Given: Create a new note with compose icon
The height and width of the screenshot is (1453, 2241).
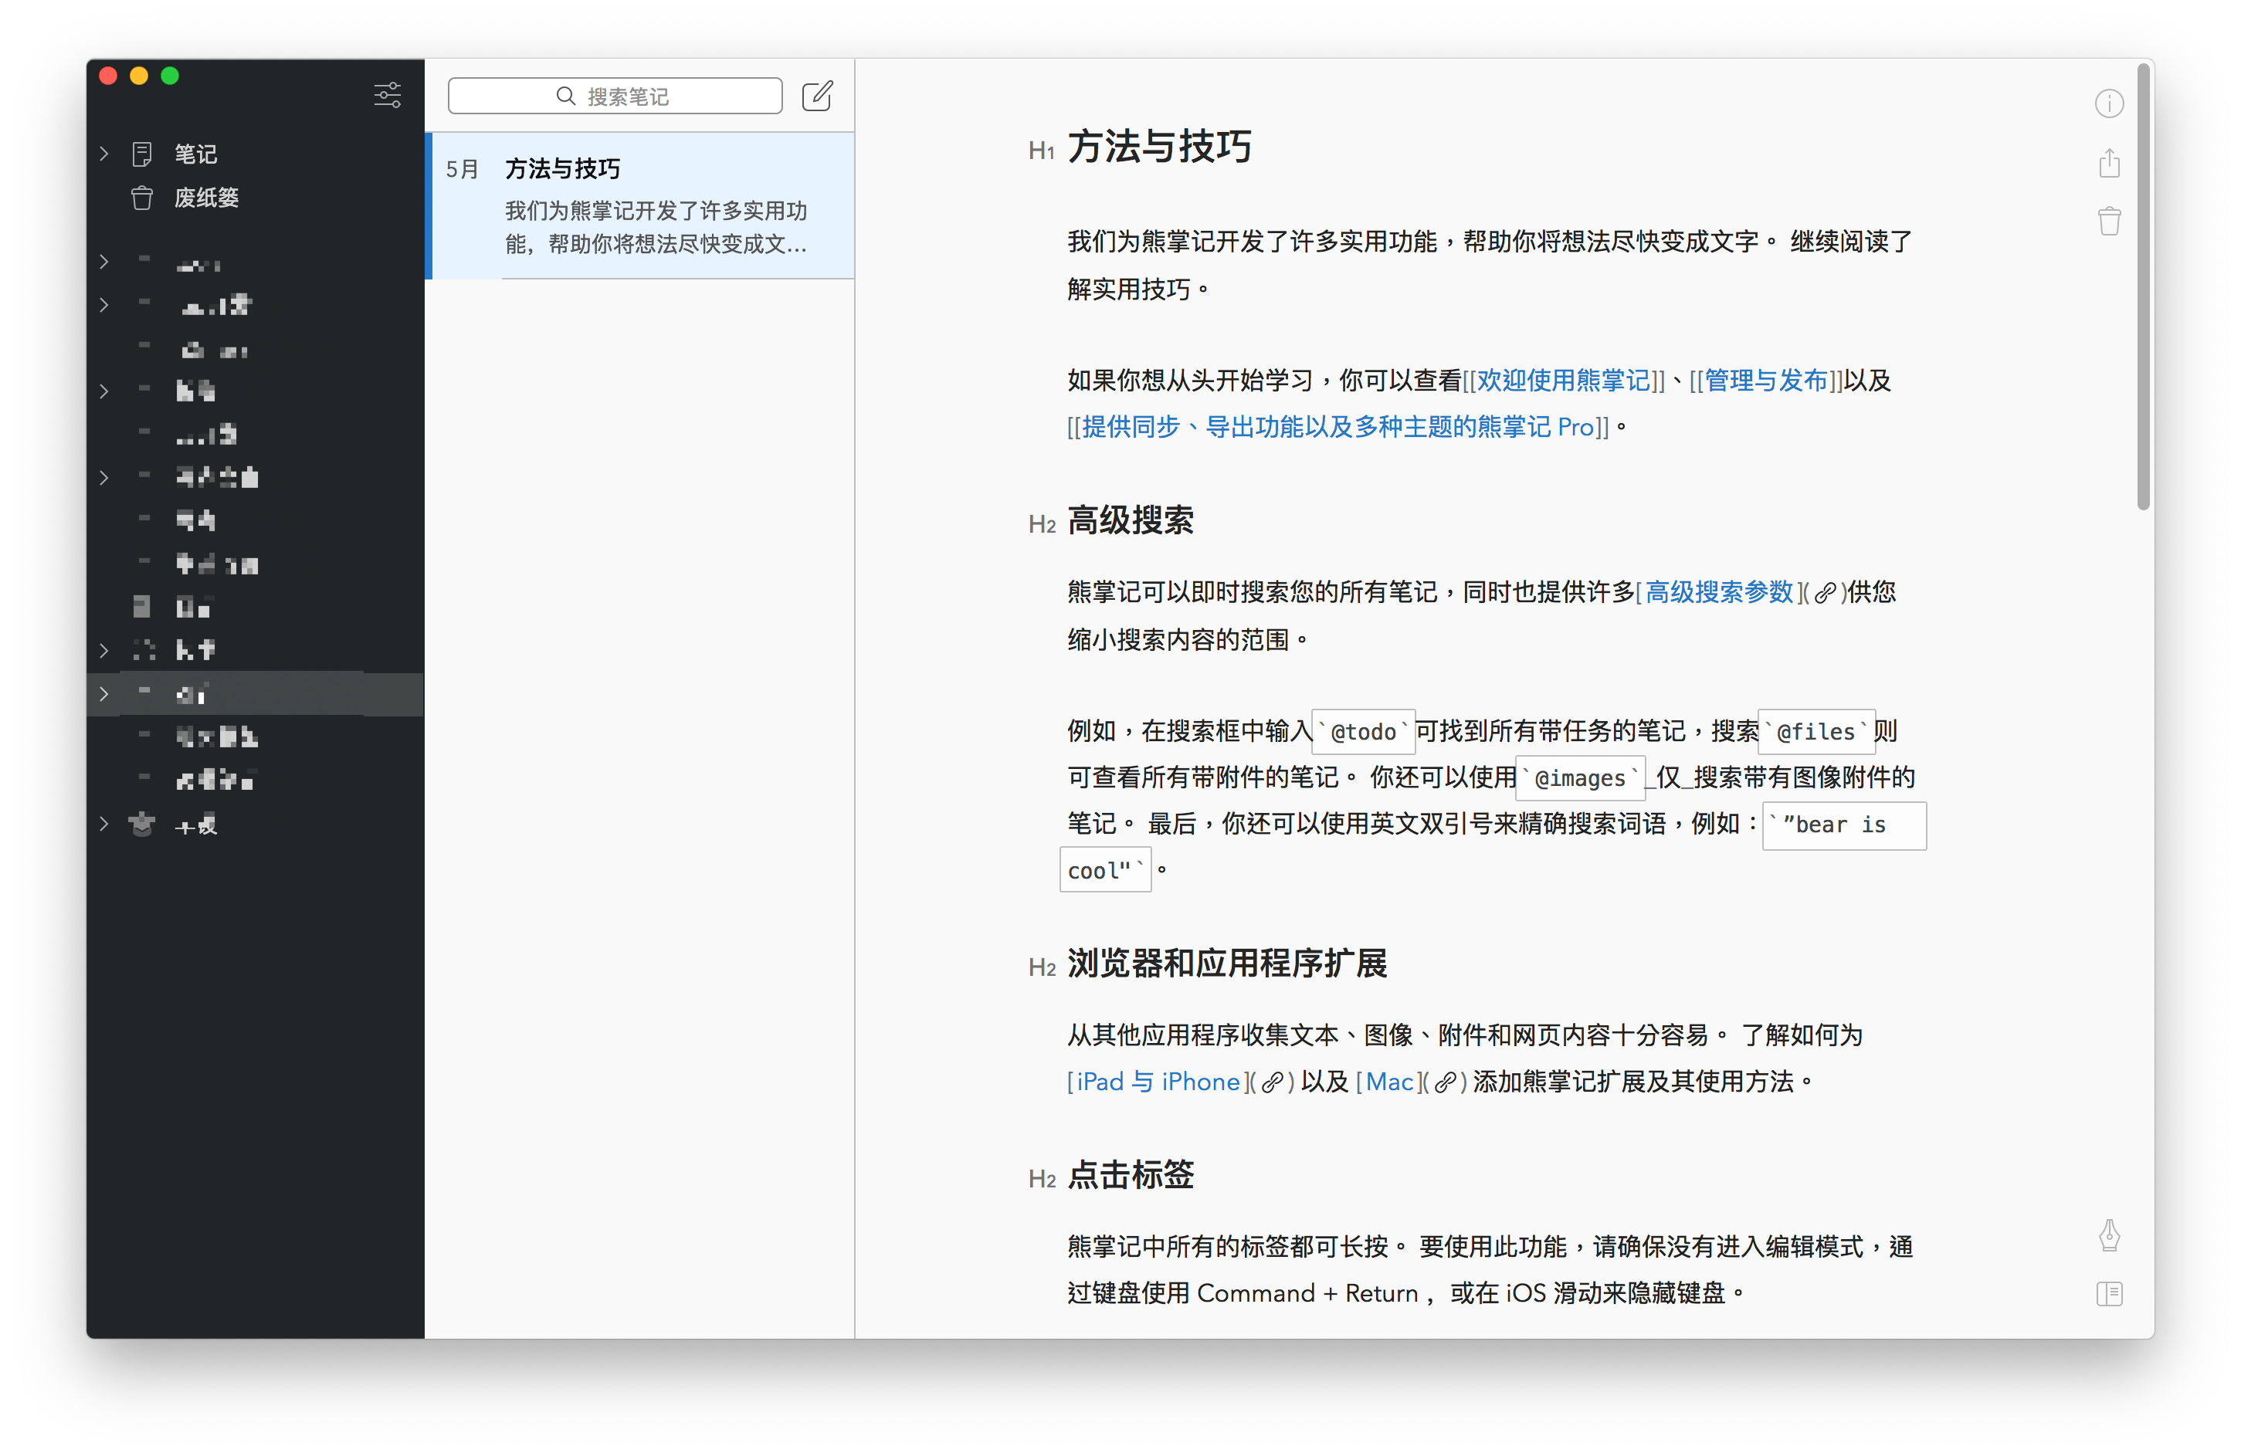Looking at the screenshot, I should pos(817,95).
